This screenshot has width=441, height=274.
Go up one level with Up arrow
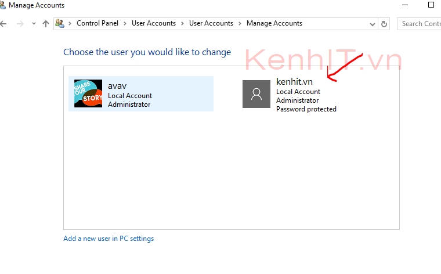(x=46, y=24)
